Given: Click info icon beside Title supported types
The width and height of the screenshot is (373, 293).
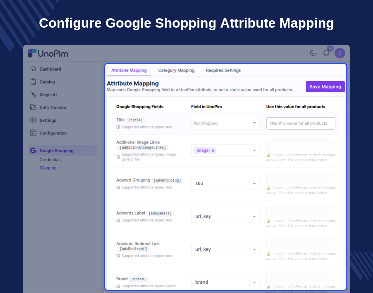Looking at the screenshot, I should tap(118, 127).
